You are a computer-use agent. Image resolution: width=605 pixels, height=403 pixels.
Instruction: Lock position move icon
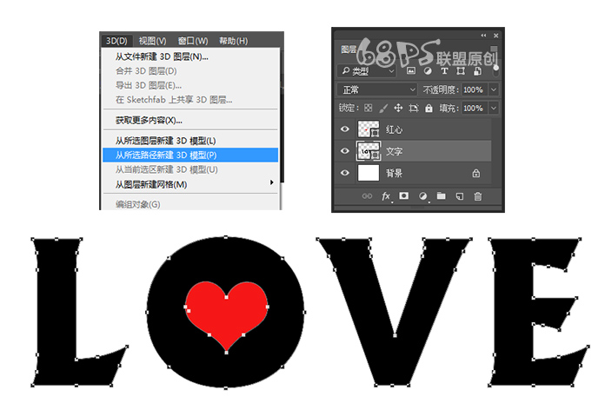pos(398,108)
